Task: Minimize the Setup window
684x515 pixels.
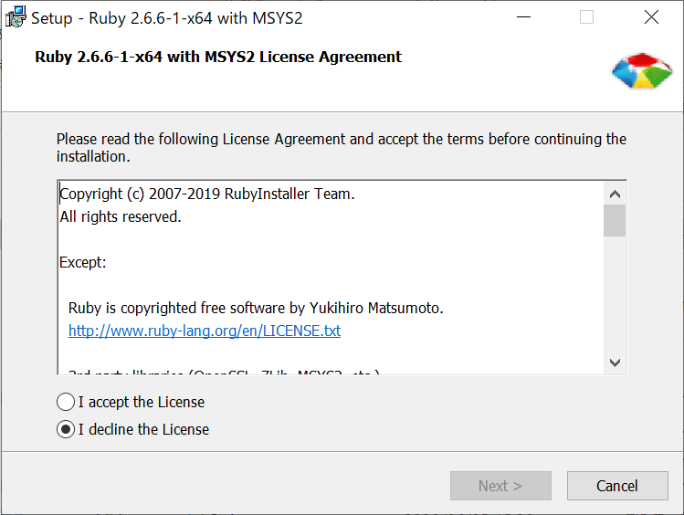Action: 523,17
